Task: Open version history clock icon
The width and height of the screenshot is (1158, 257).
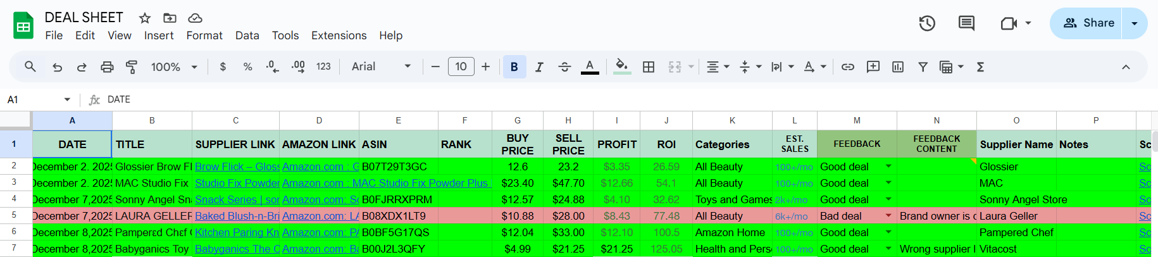Action: [927, 23]
